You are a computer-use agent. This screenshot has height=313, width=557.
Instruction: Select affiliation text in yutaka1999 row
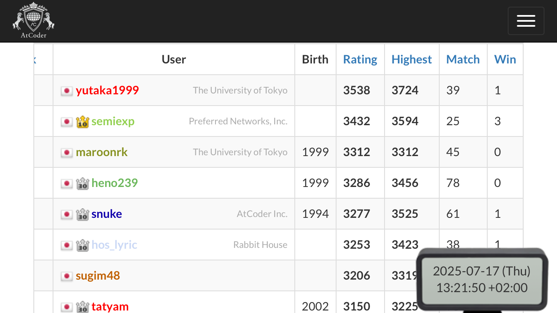click(240, 90)
